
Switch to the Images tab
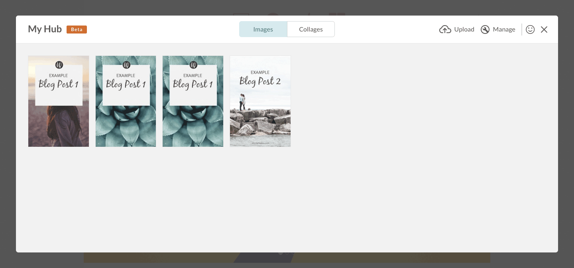(x=263, y=29)
